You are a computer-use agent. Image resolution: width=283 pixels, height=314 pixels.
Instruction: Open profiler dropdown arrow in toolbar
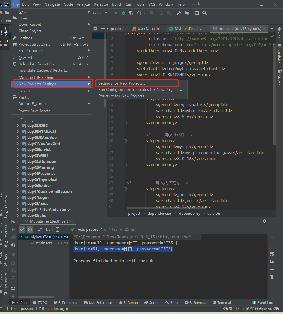(145, 13)
